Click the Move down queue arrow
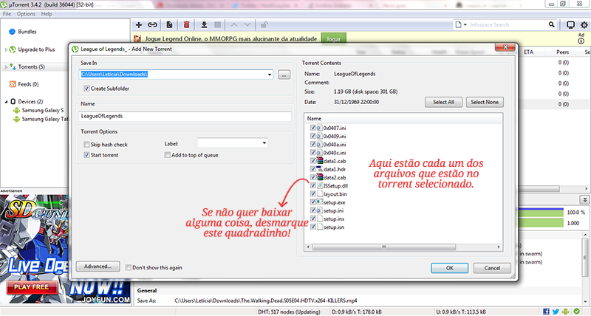Image resolution: width=591 pixels, height=316 pixels. pyautogui.click(x=247, y=25)
